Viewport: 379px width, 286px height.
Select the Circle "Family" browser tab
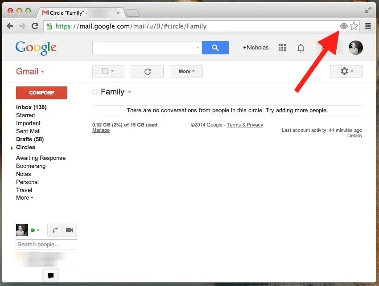tap(81, 13)
